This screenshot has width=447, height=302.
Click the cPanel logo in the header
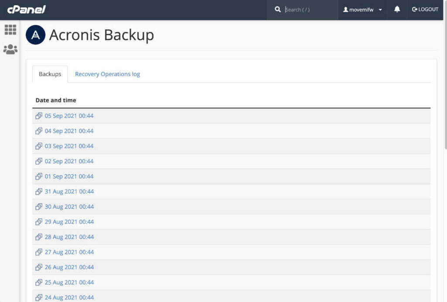click(26, 9)
